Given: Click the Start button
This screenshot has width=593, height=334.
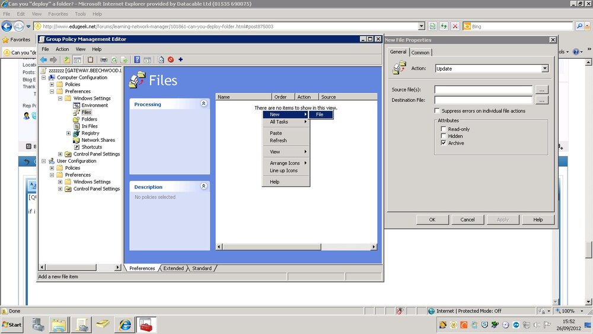Looking at the screenshot, I should coord(12,325).
